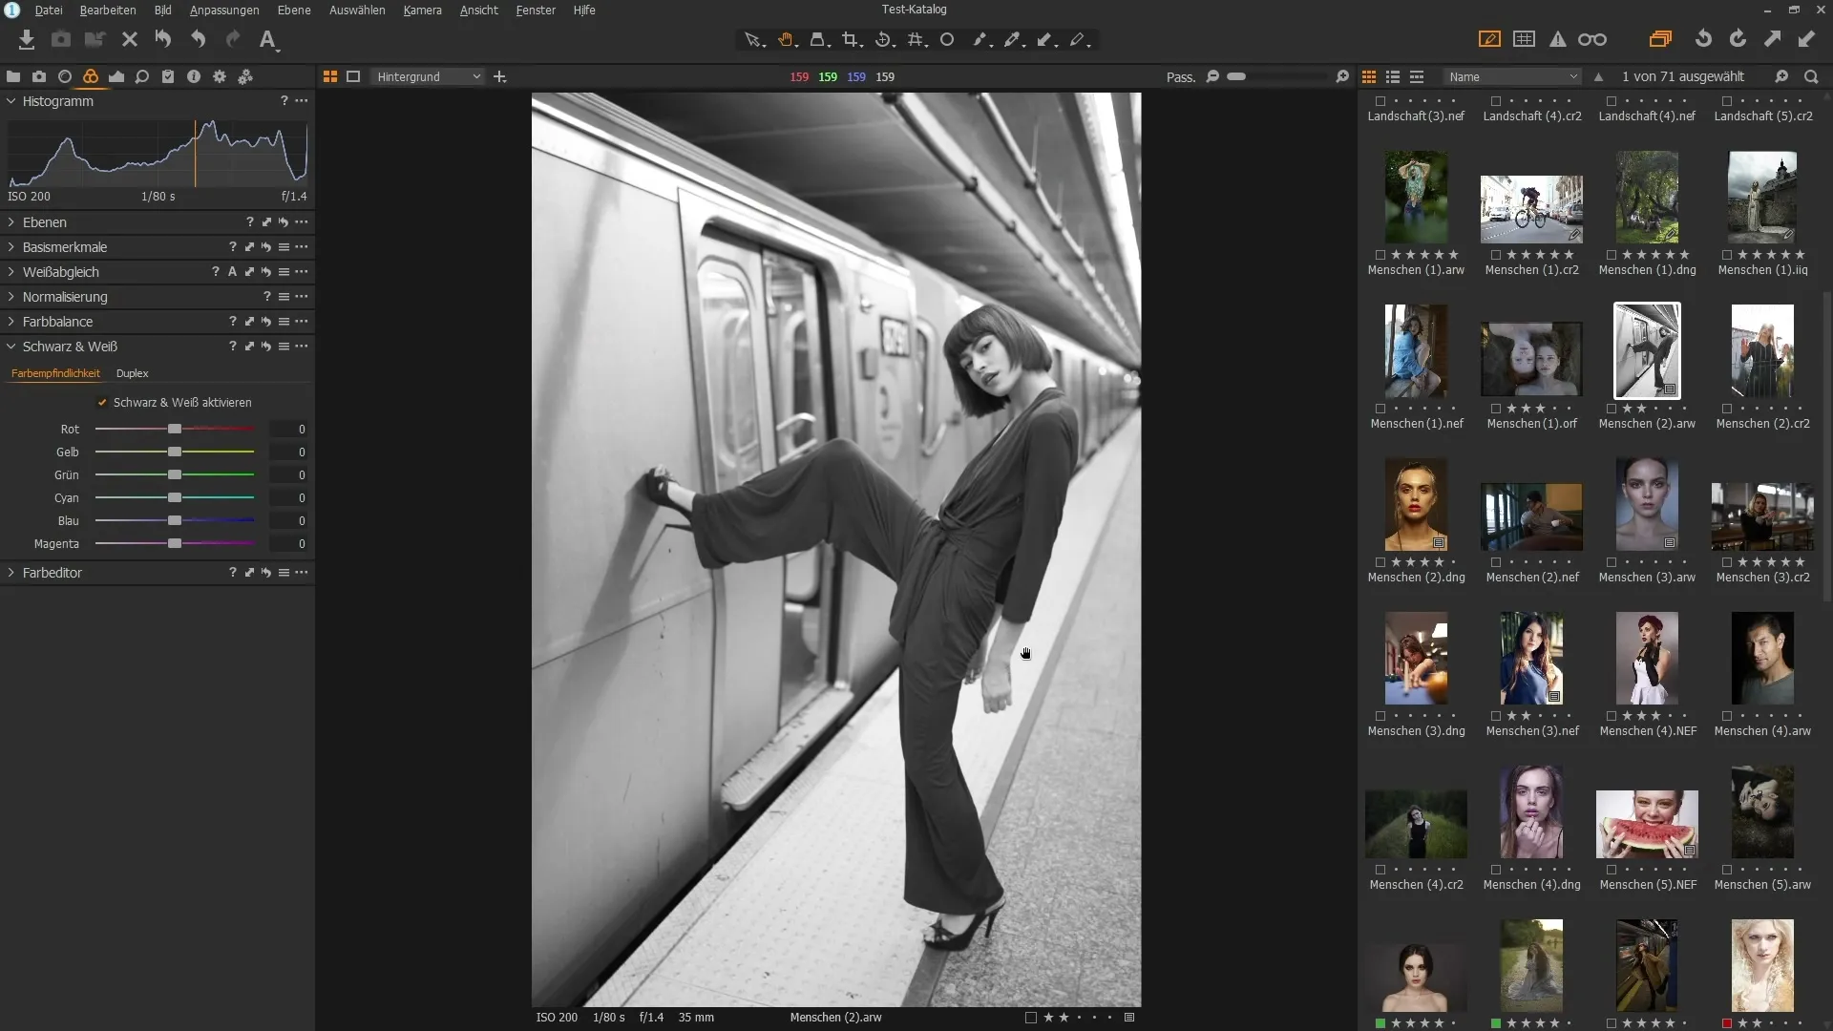The height and width of the screenshot is (1031, 1833).
Task: Open the Anpassungen menu
Action: (x=224, y=10)
